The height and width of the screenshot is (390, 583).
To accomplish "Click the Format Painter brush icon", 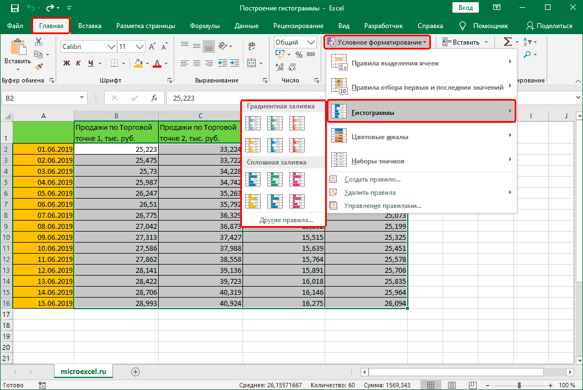I will [x=39, y=67].
